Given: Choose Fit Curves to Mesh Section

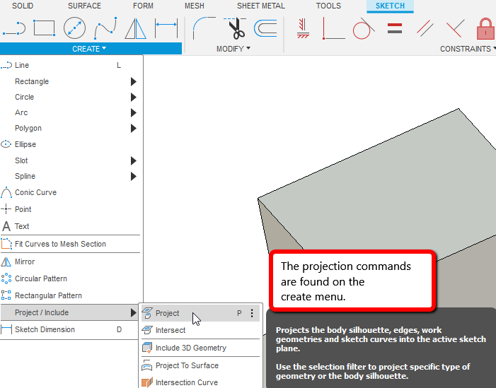Looking at the screenshot, I should [70, 244].
